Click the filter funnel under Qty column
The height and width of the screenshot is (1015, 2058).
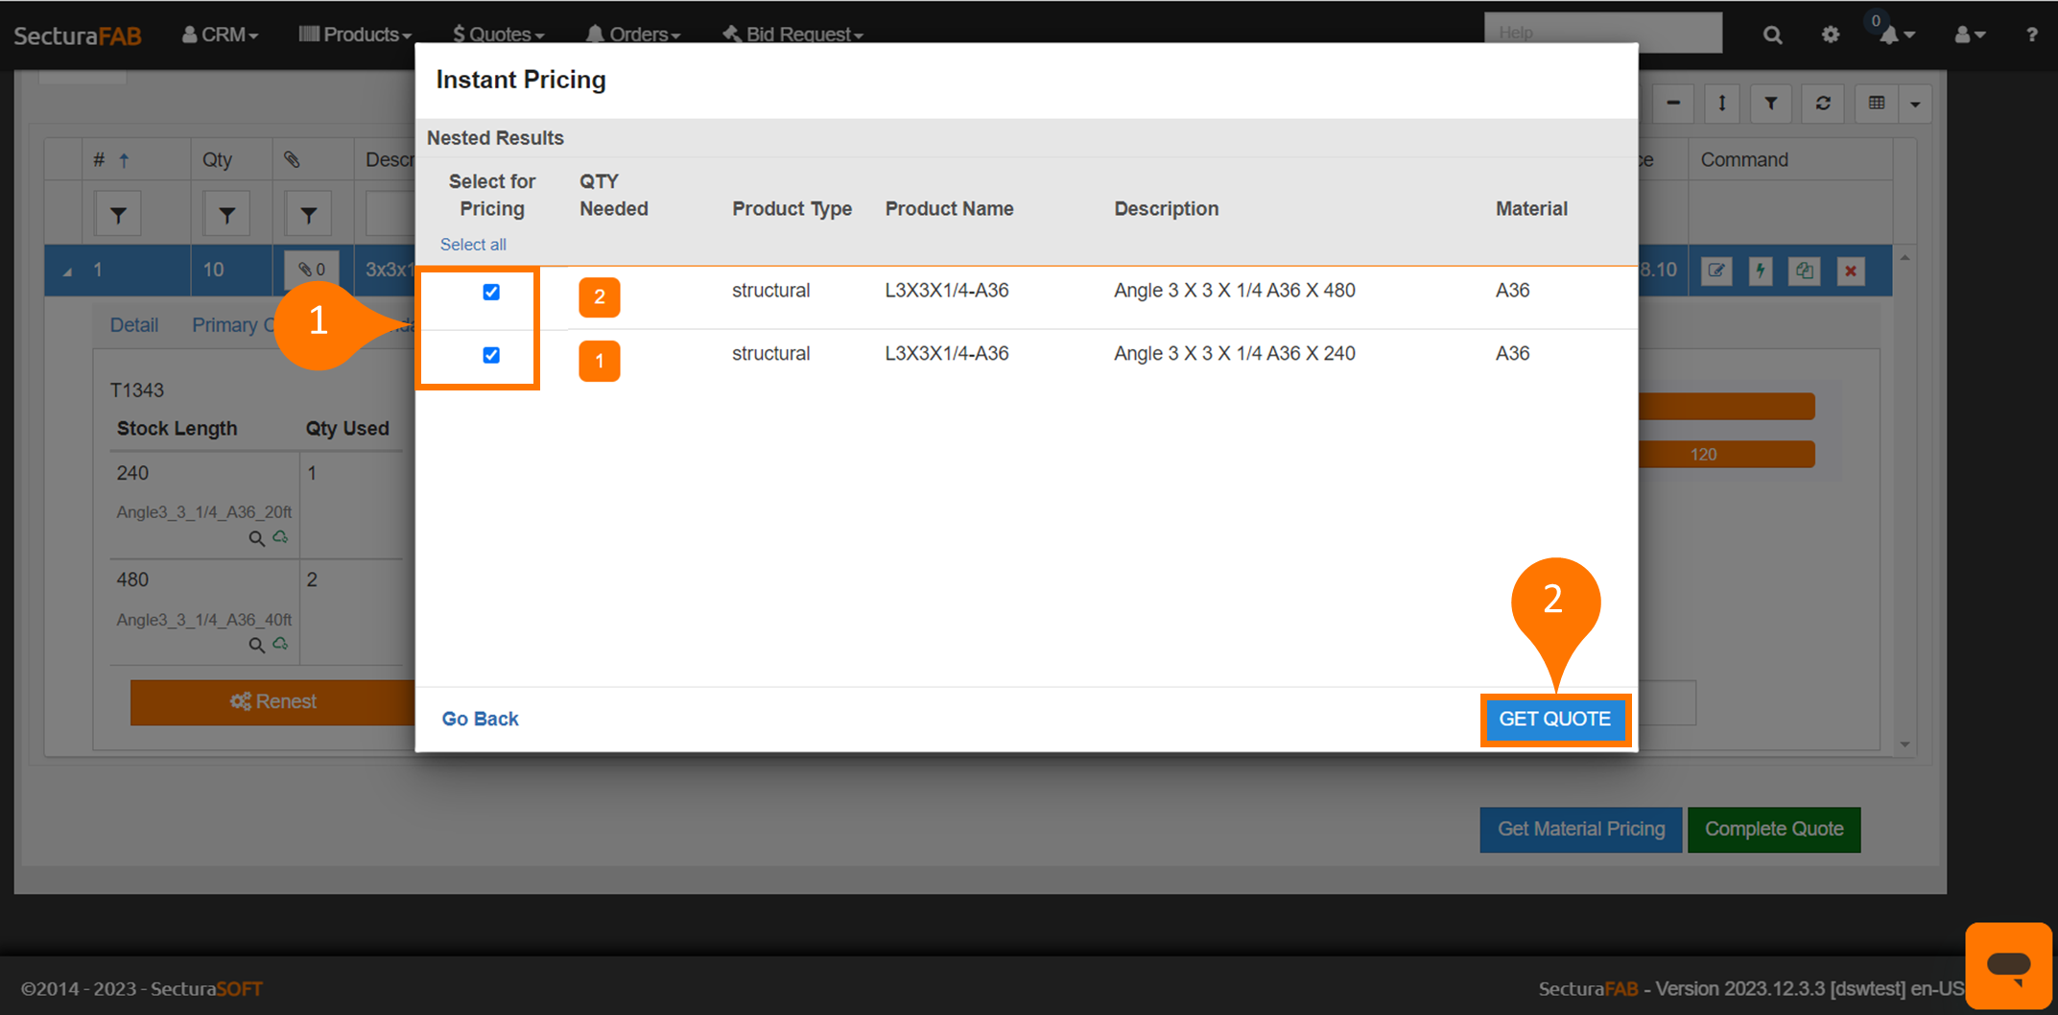pos(226,215)
